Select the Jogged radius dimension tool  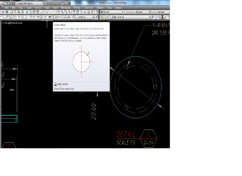tap(19, 17)
